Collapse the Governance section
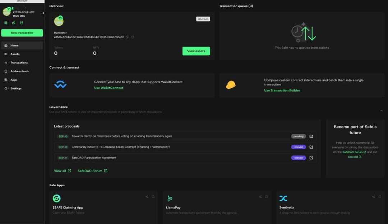 click(x=381, y=111)
